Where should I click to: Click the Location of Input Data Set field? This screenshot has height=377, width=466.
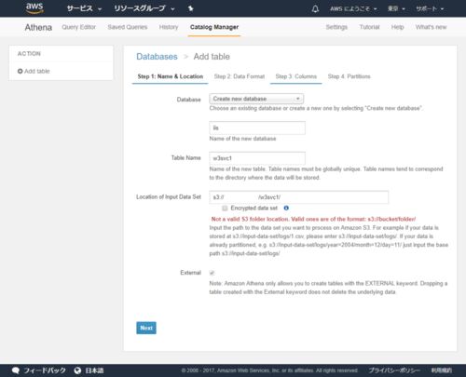[x=298, y=197]
